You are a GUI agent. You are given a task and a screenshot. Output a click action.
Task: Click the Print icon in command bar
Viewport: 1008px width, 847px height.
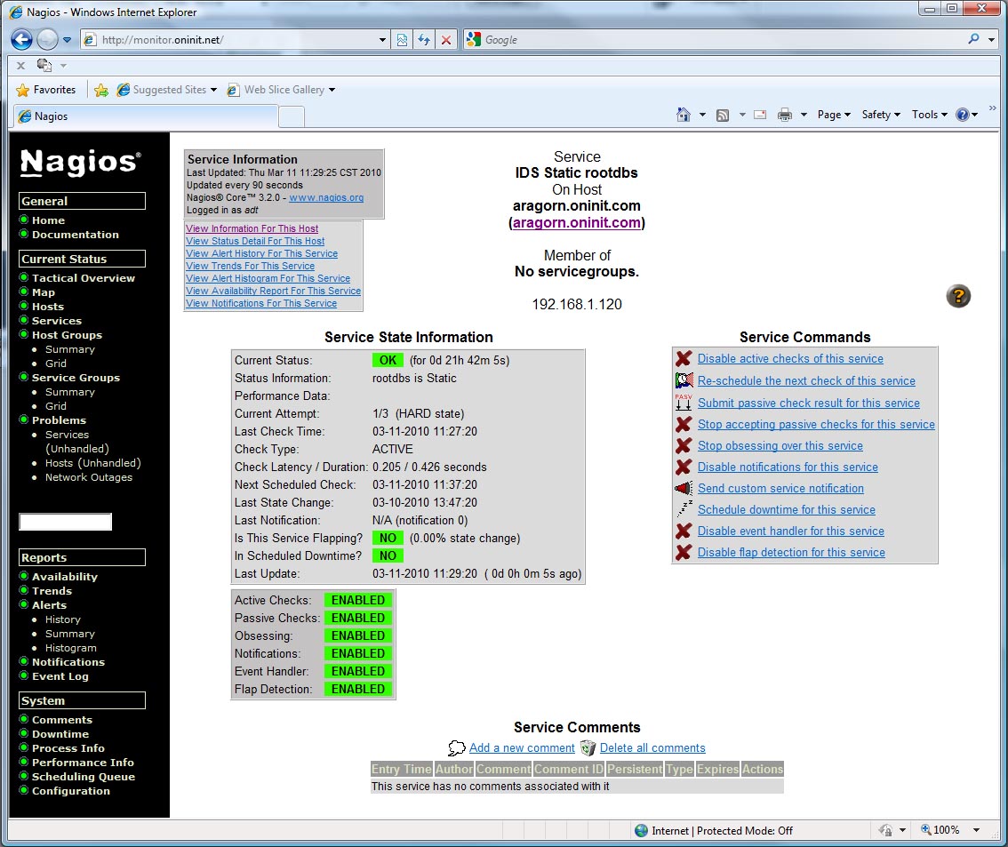point(785,115)
